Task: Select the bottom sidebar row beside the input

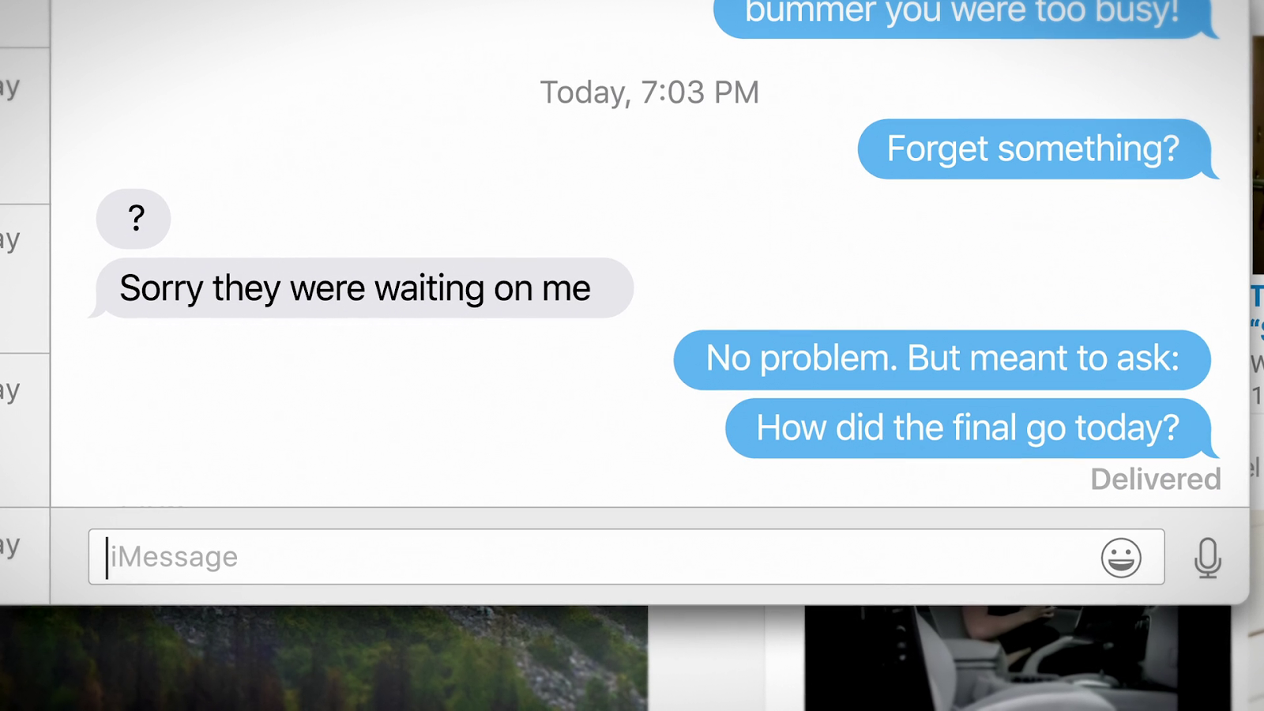Action: [24, 555]
